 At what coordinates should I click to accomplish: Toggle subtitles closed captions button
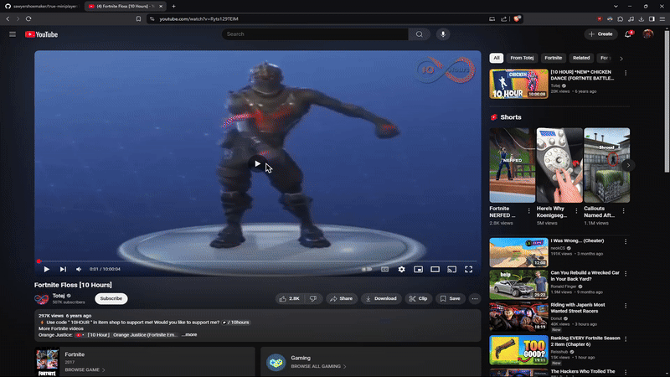point(384,269)
